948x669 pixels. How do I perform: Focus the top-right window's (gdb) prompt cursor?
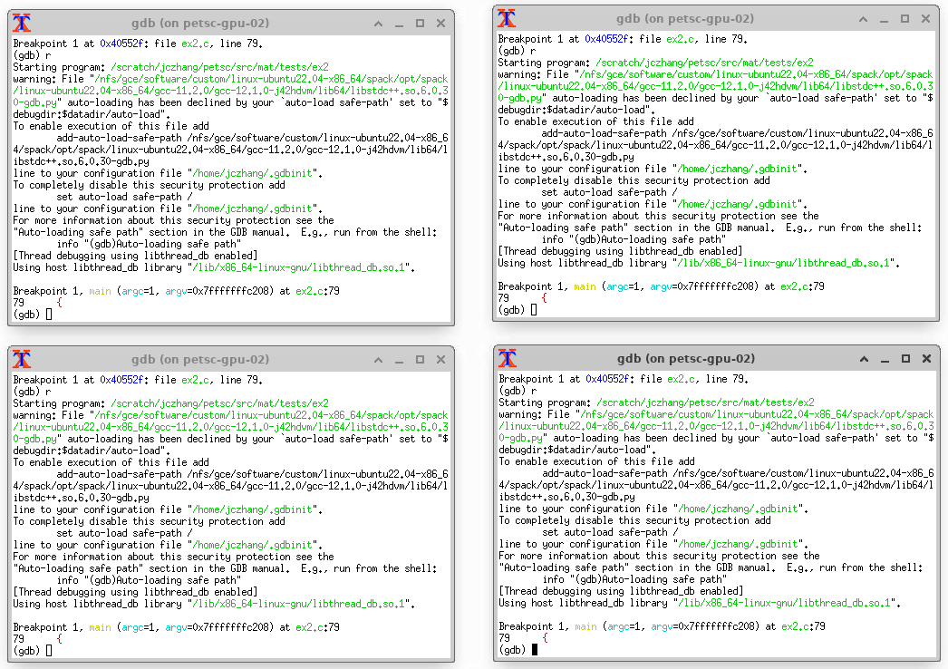coord(535,310)
